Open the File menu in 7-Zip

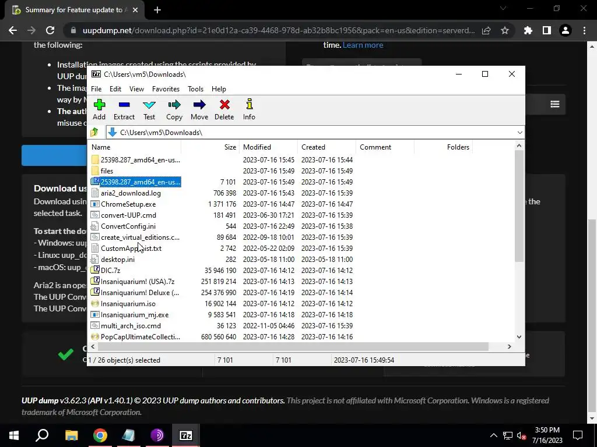tap(96, 89)
